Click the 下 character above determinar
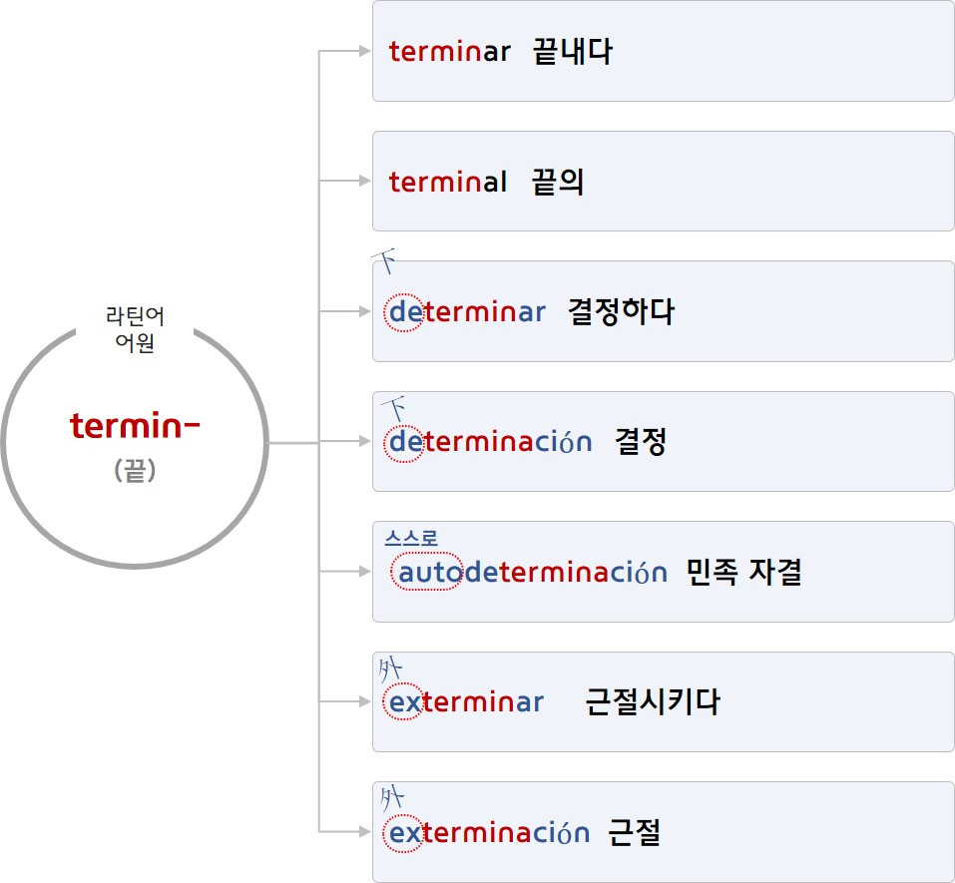 click(384, 260)
